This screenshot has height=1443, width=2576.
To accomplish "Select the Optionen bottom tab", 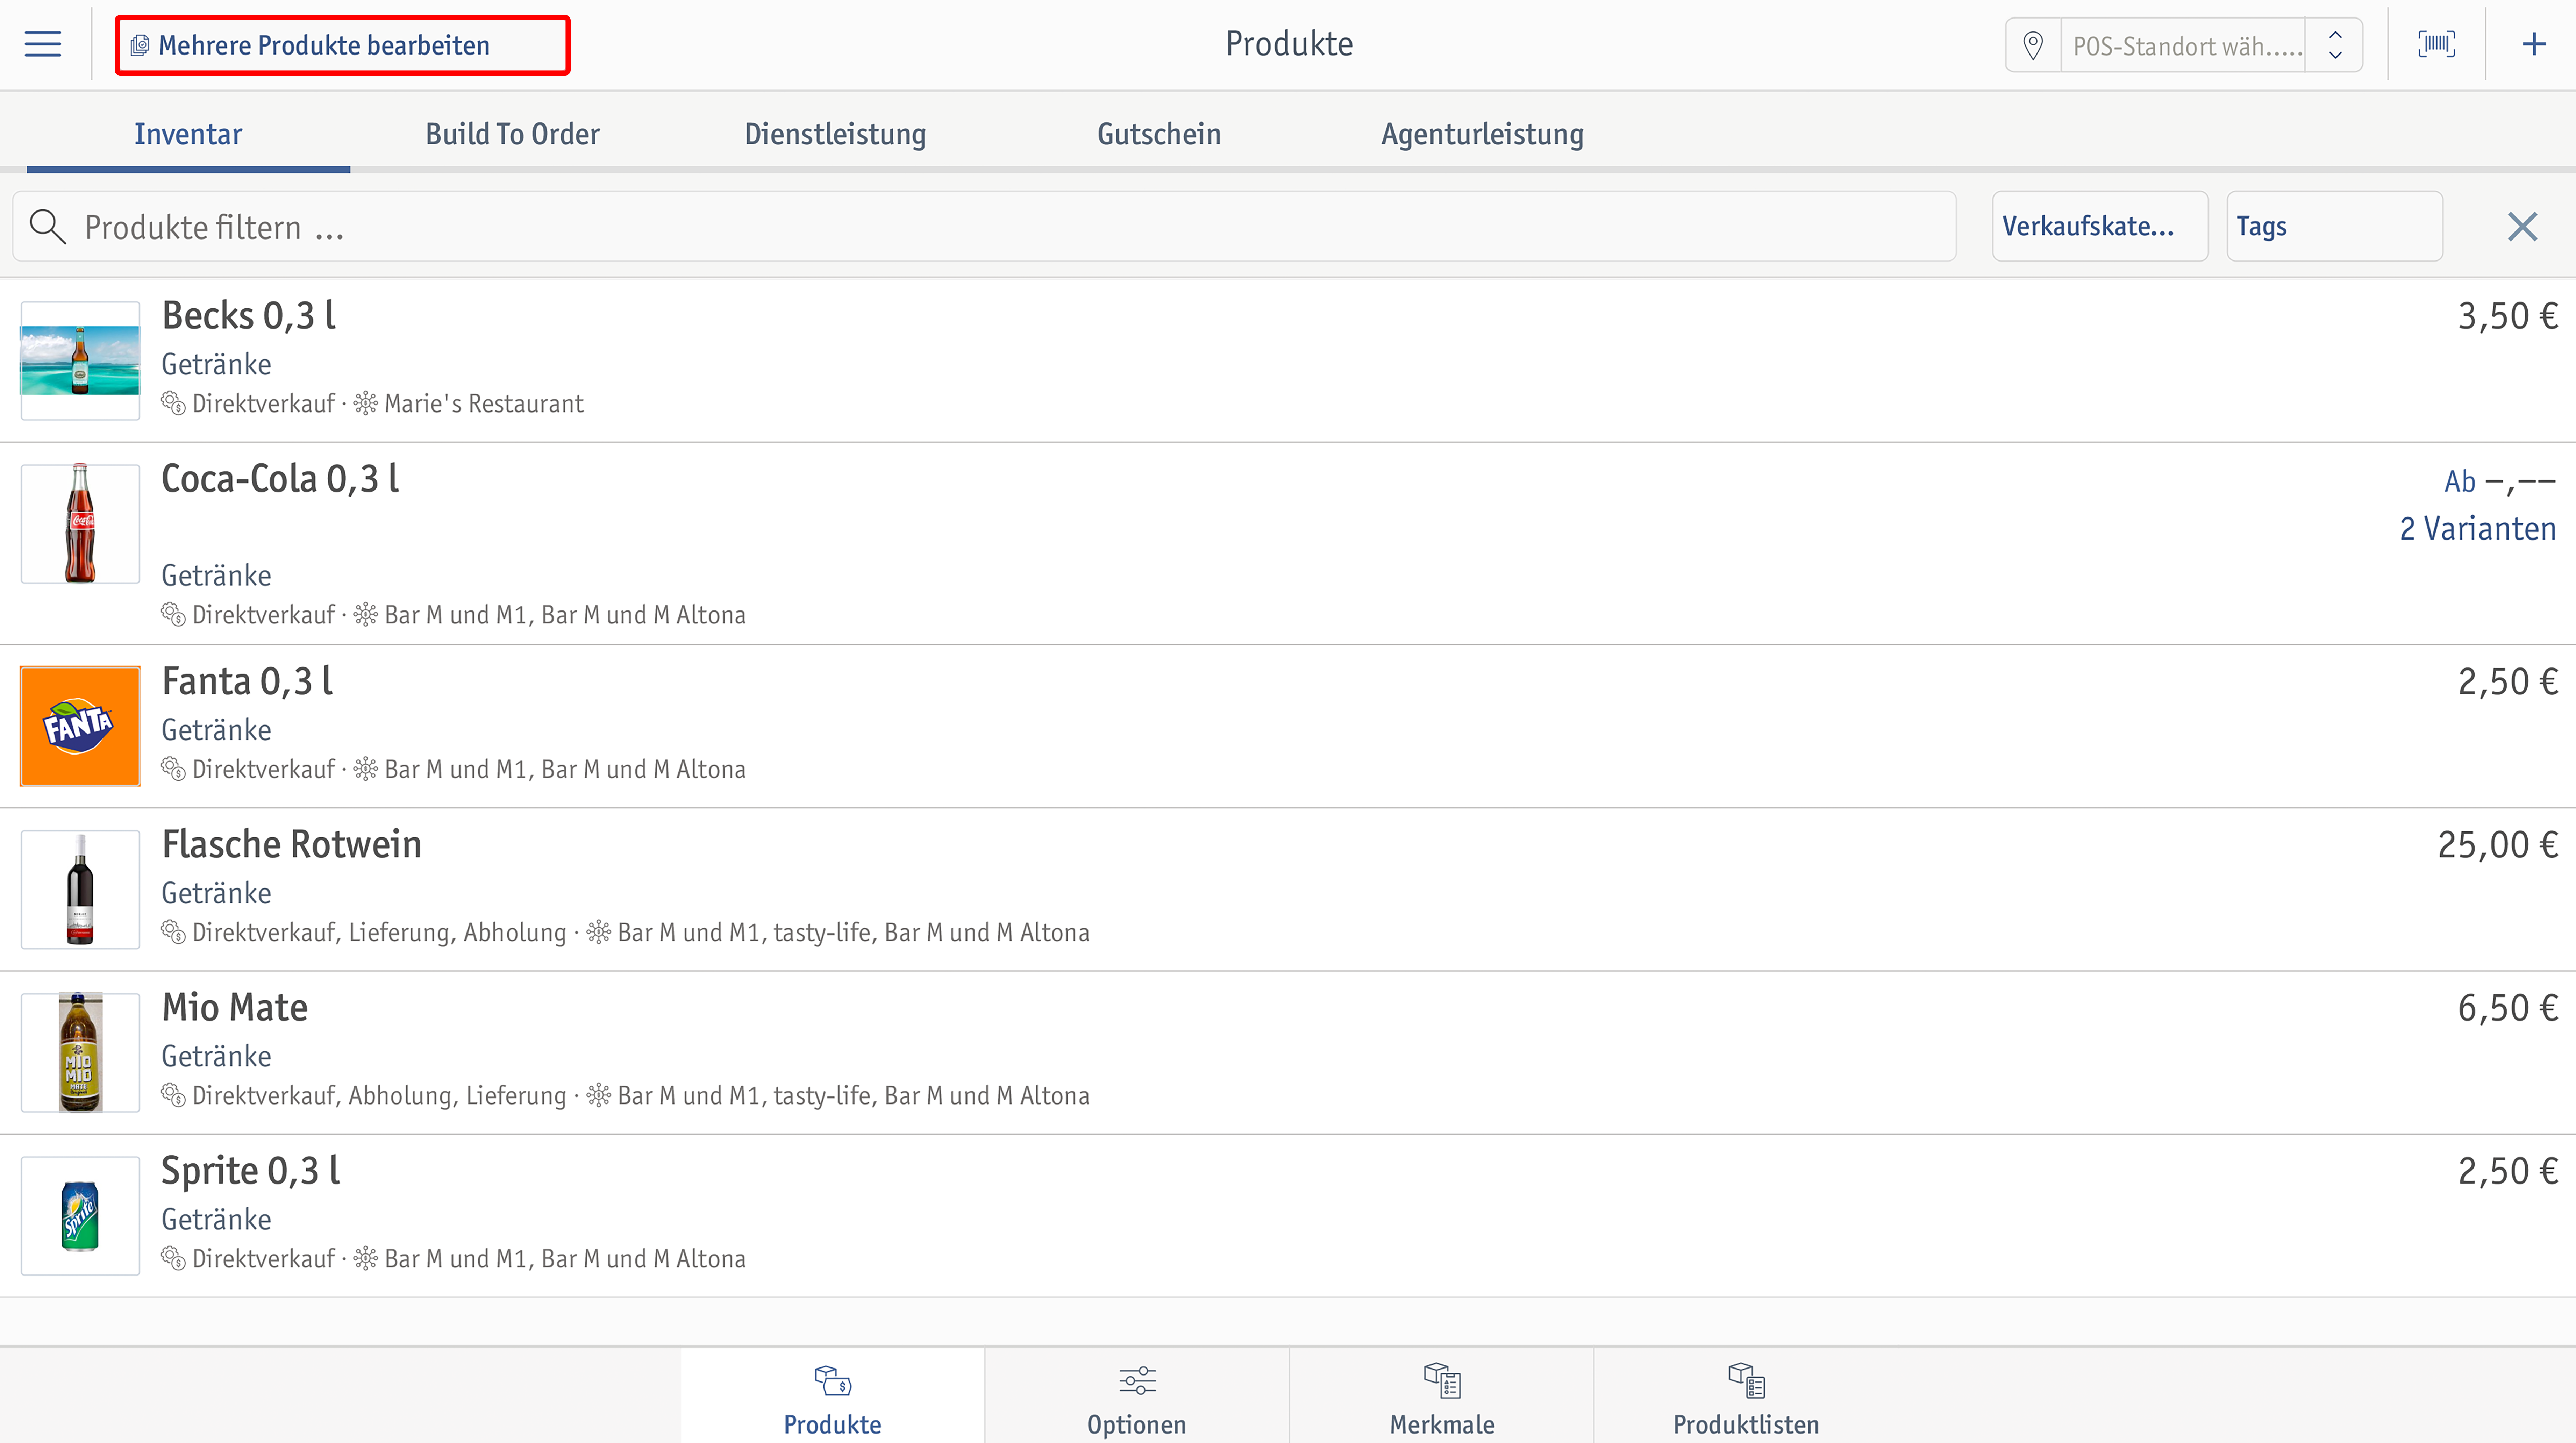I will click(x=1137, y=1396).
